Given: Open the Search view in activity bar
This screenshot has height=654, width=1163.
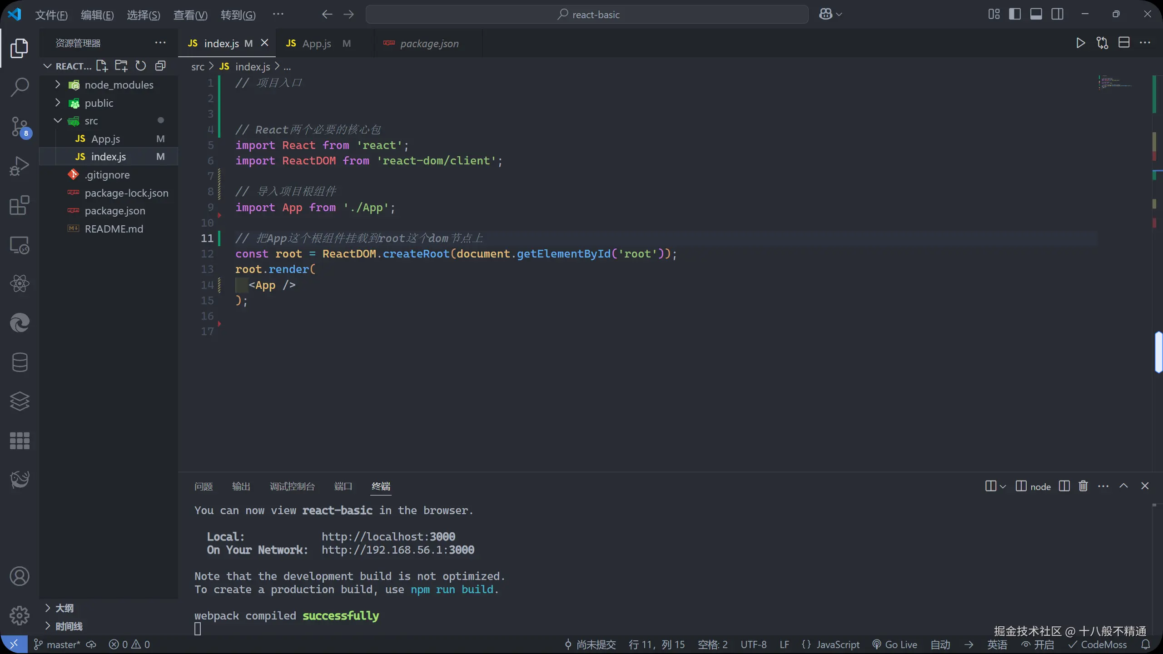Looking at the screenshot, I should click(x=20, y=87).
